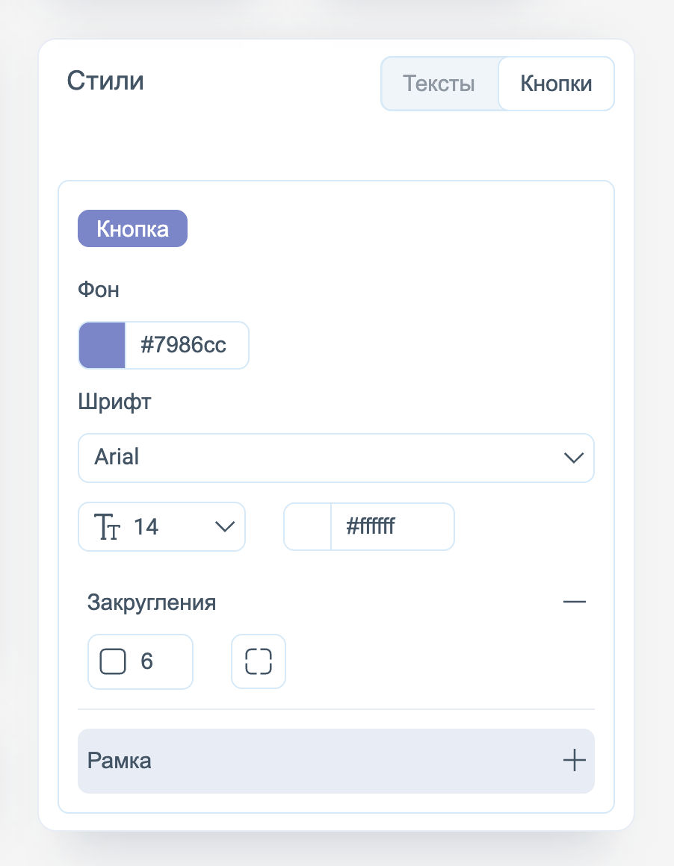Switch to the Тексты tab
The image size is (674, 866).
coord(439,84)
